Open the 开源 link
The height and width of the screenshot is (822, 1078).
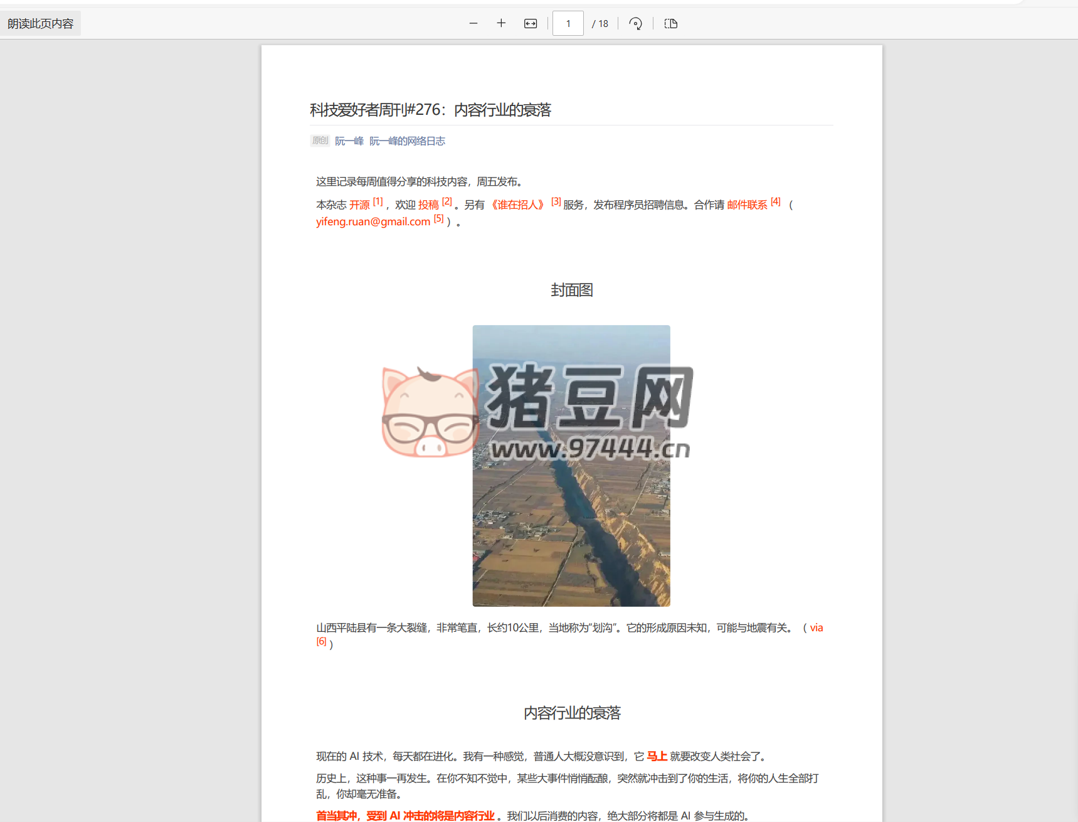[x=359, y=205]
